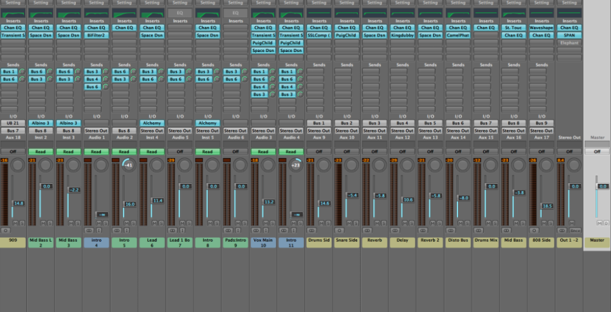The image size is (611, 312).
Task: Solo the Delay aux channel
Action: click(412, 223)
